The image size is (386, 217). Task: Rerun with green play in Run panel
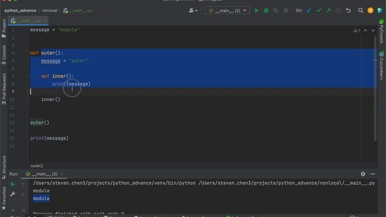[13, 184]
